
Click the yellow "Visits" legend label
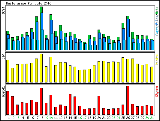click(157, 59)
